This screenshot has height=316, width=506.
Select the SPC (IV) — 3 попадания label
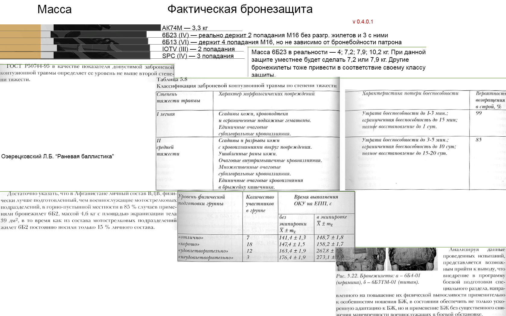pyautogui.click(x=198, y=56)
